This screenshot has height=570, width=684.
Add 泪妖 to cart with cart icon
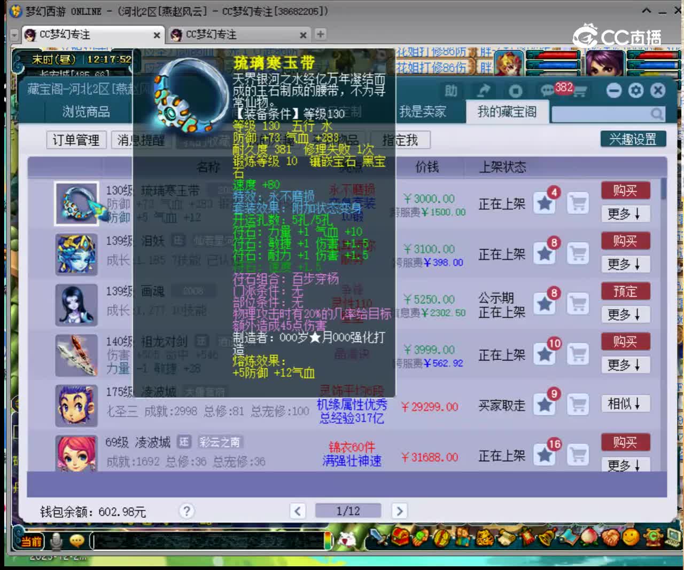578,254
